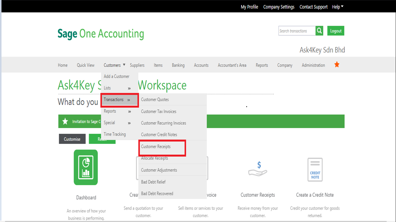Image resolution: width=396 pixels, height=222 pixels.
Task: Select Customer Receipts in submenu
Action: (156, 147)
